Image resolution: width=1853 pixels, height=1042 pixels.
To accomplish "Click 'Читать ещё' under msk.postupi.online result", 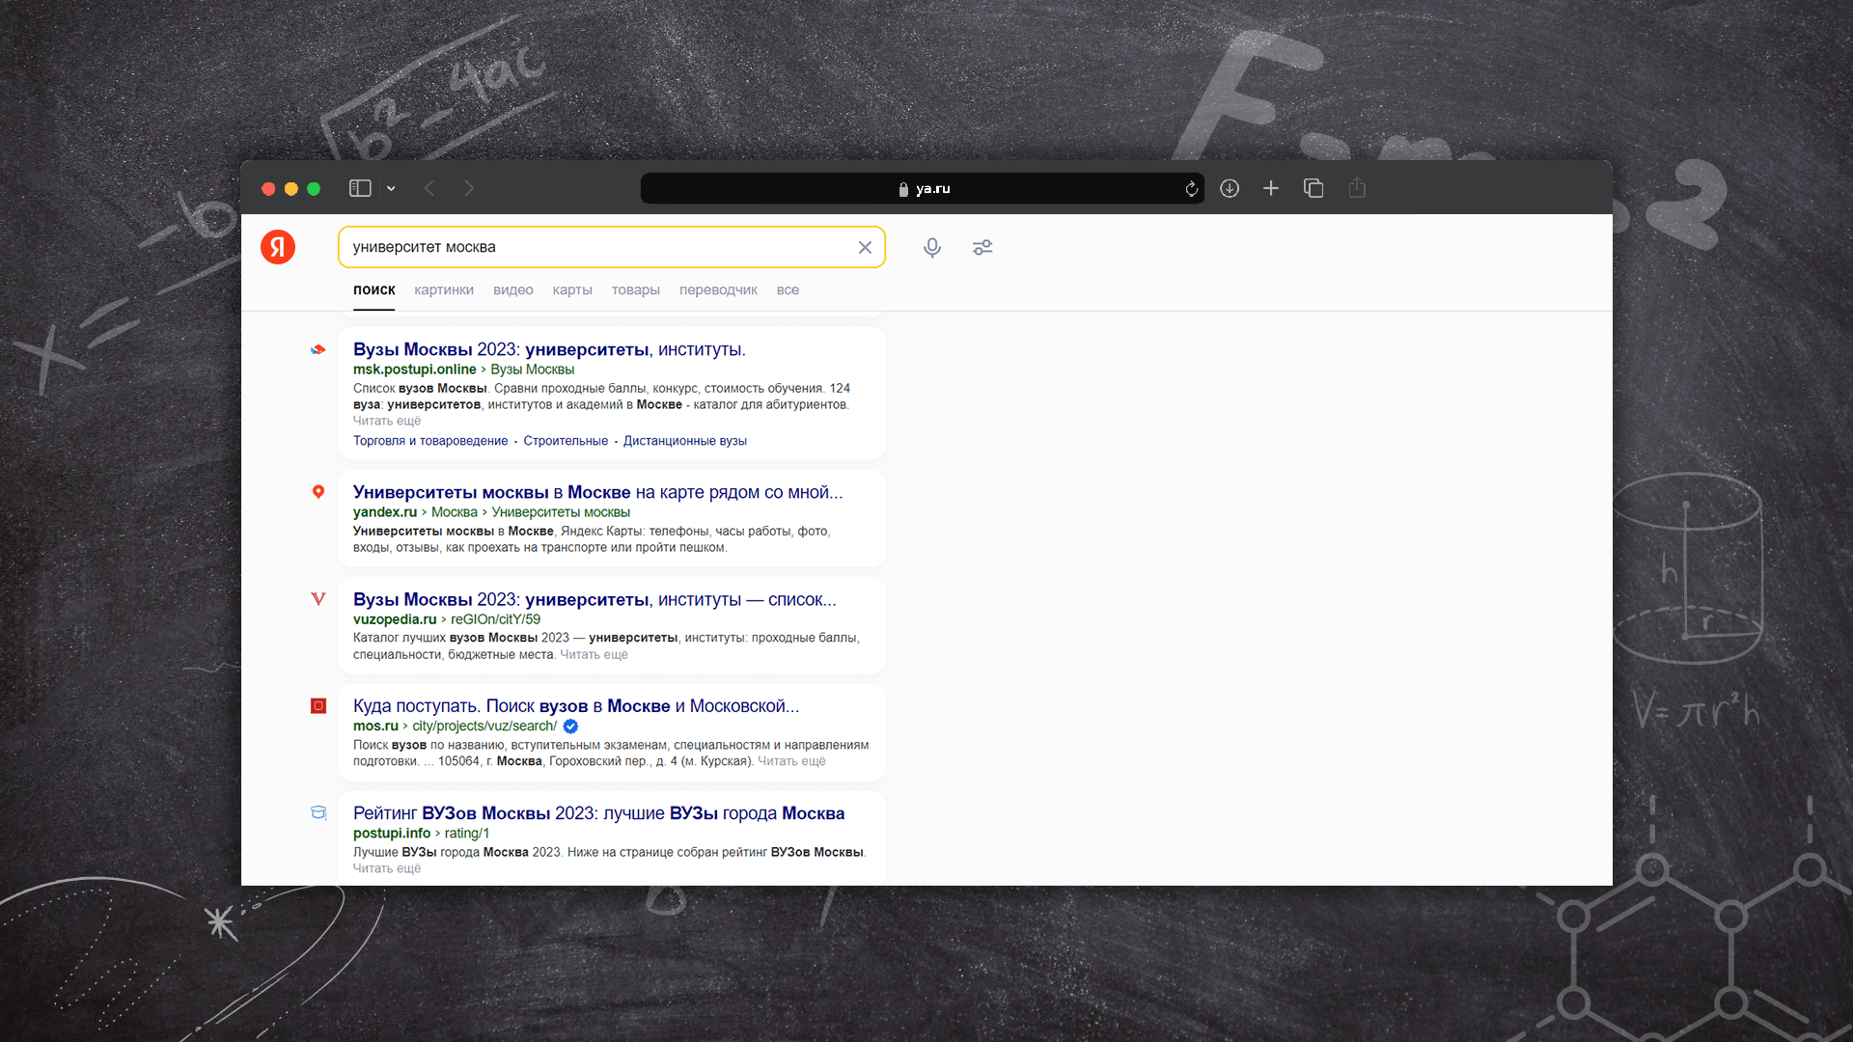I will pyautogui.click(x=387, y=421).
